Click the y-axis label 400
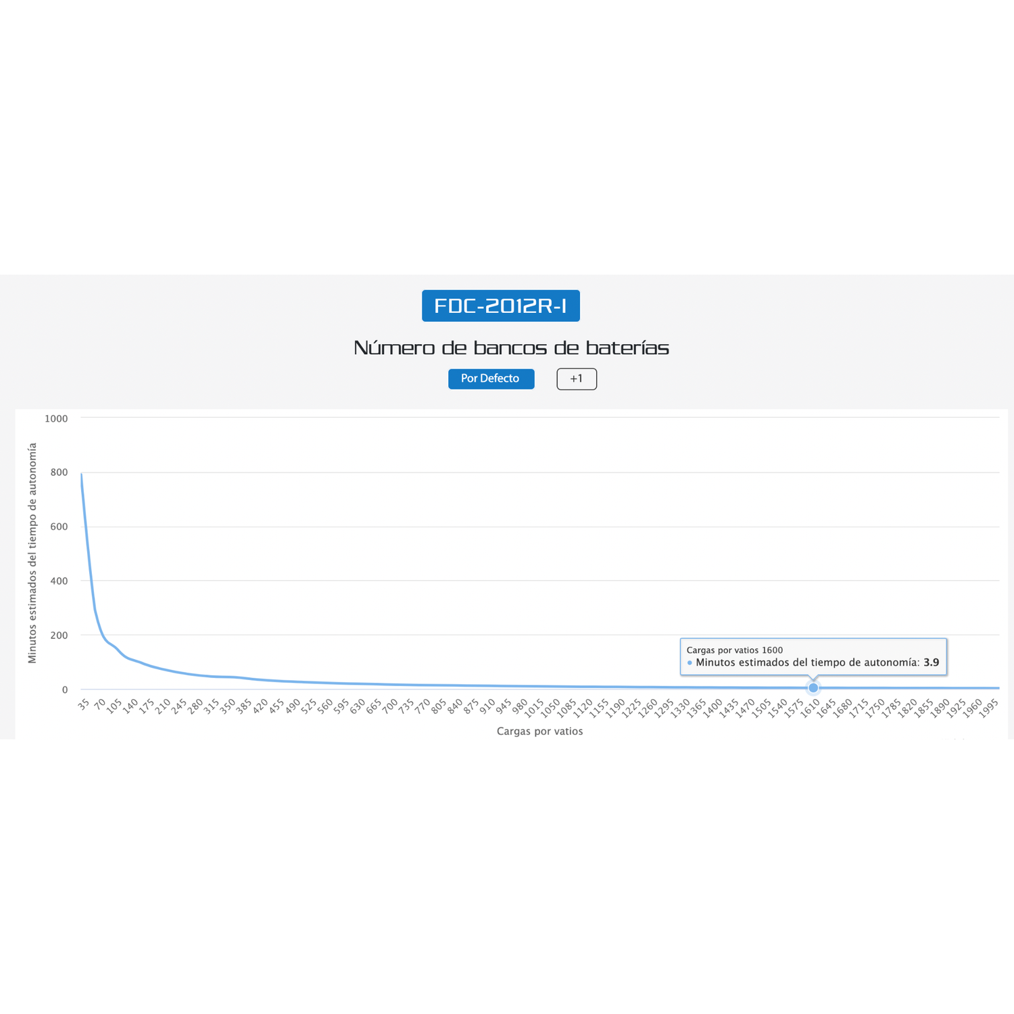1014x1014 pixels. pos(59,581)
